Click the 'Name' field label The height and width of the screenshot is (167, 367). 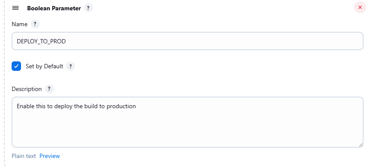[x=19, y=24]
